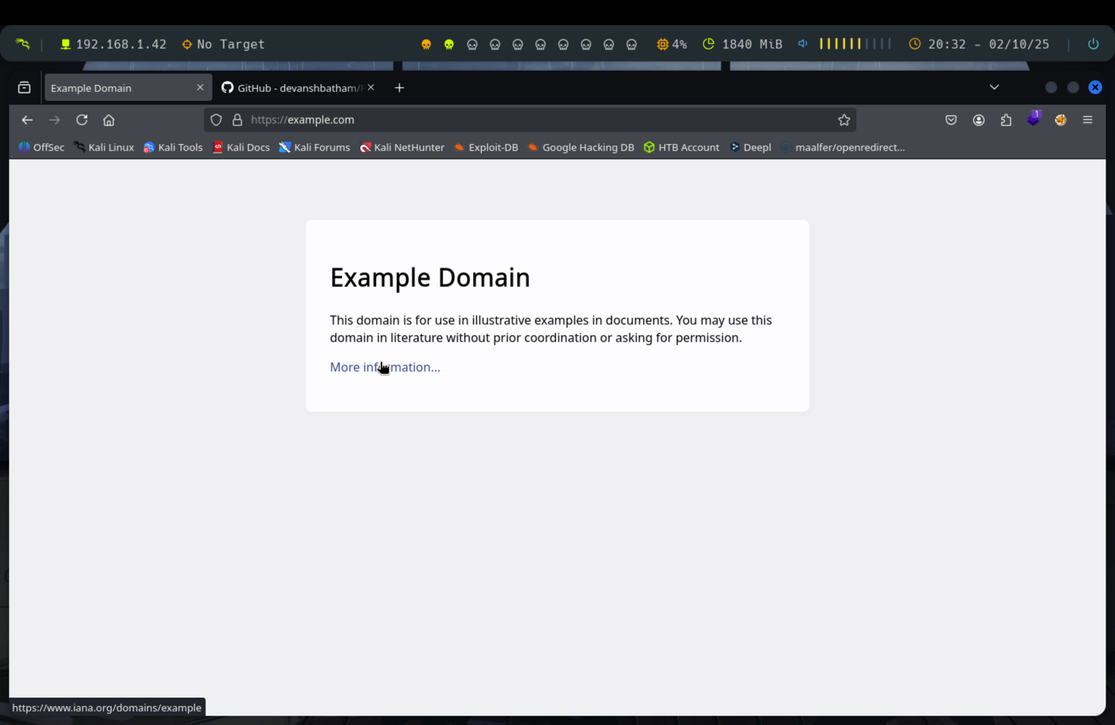Click the padlock site security icon

(237, 120)
